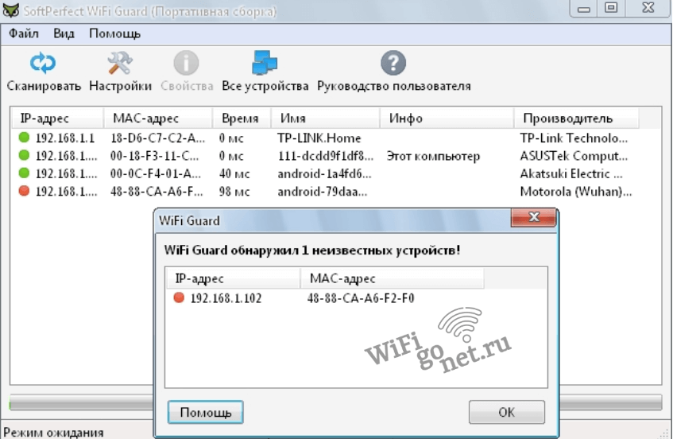Image resolution: width=673 pixels, height=439 pixels.
Task: Click Режим ожидания status bar text
Action: [53, 432]
